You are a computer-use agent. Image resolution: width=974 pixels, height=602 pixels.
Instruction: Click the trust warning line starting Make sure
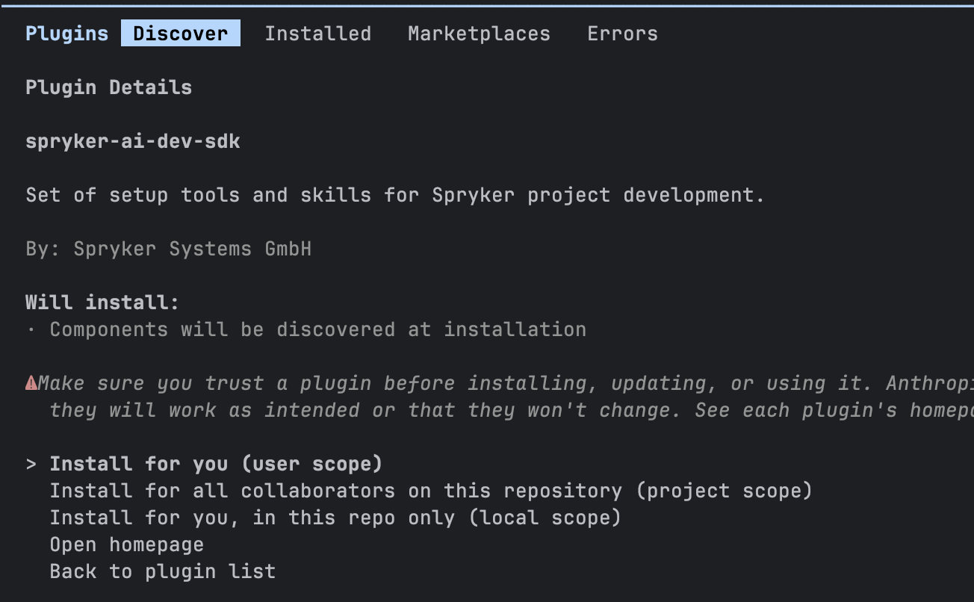[506, 383]
